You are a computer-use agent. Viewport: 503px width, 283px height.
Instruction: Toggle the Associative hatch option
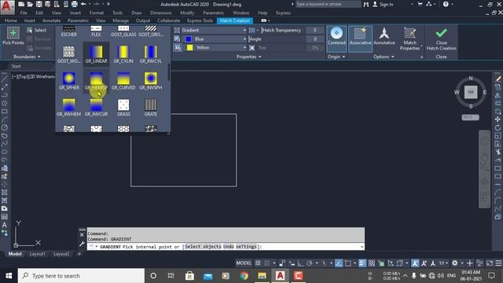360,39
